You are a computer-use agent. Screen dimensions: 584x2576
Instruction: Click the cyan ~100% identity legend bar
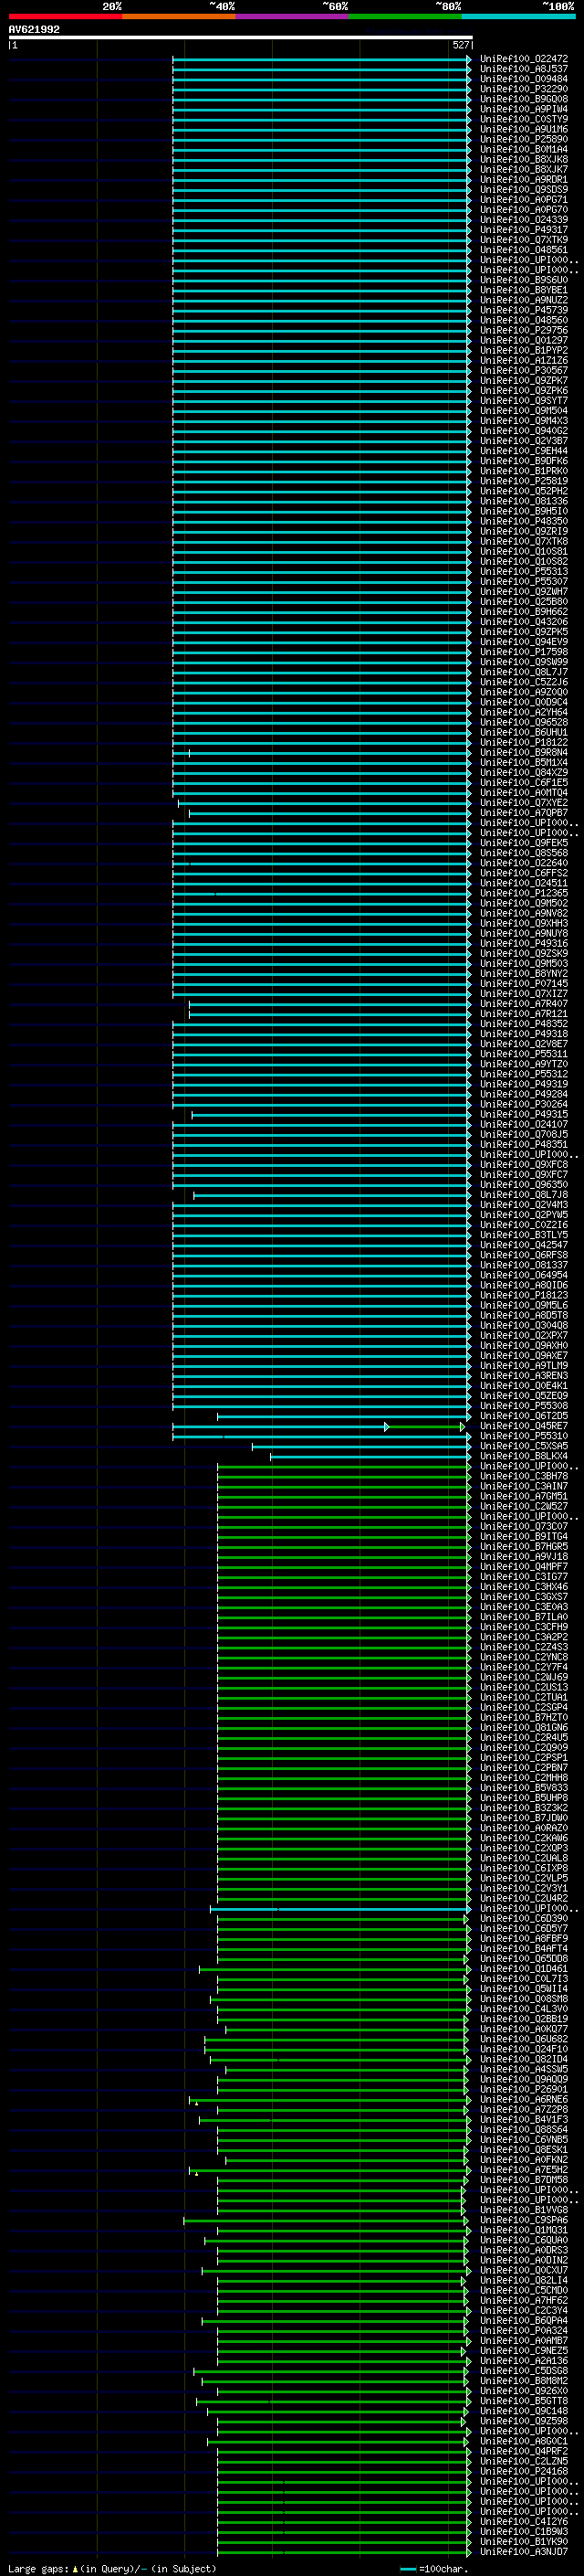click(518, 16)
